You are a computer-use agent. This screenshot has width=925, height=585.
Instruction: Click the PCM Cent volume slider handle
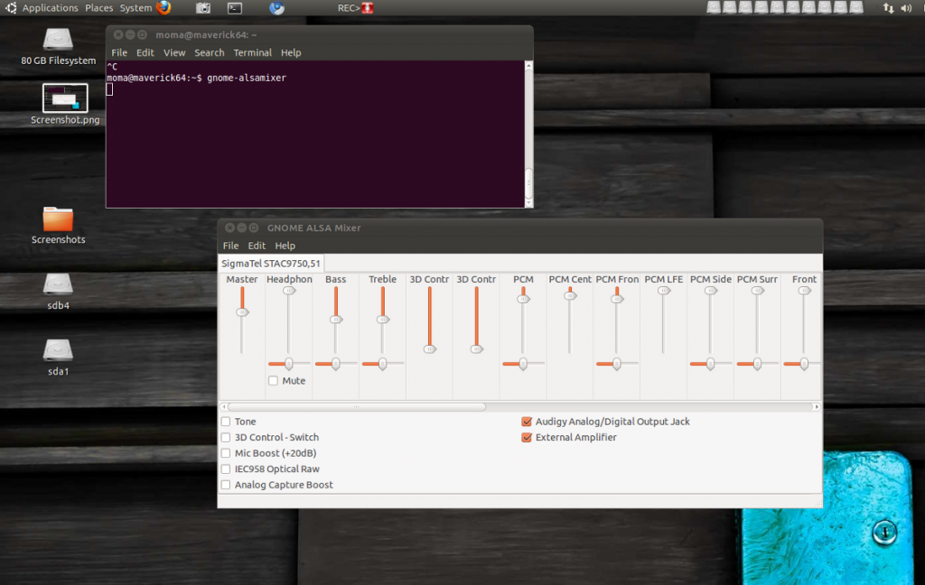[x=570, y=295]
